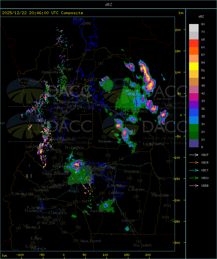Viewport: 217px width, 259px height.
Task: Click the orange VBCR arrow icon
Action: click(x=194, y=162)
